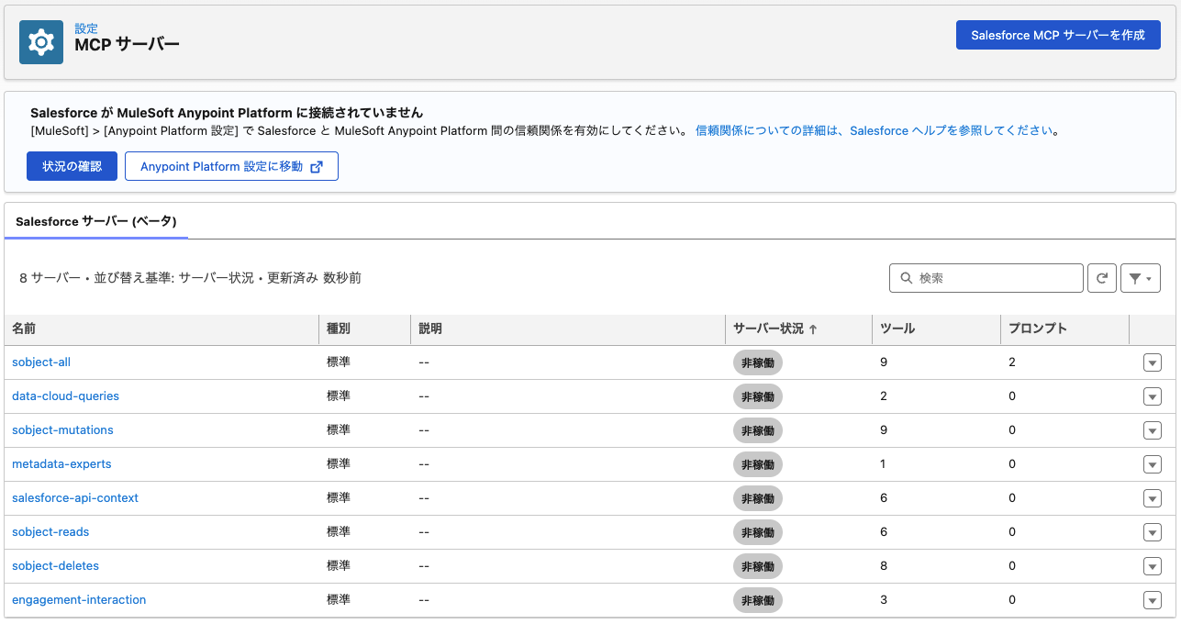Click 非稼働 status badge for sobject-mutations

pyautogui.click(x=758, y=430)
